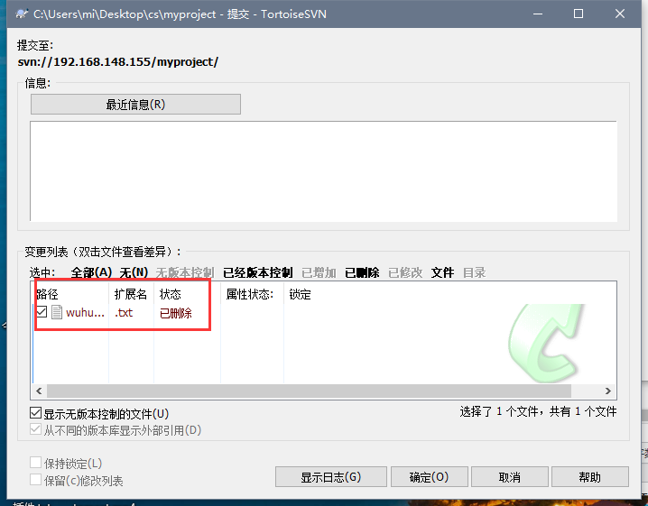Select all files via 全部(A)
This screenshot has width=648, height=506.
(91, 272)
